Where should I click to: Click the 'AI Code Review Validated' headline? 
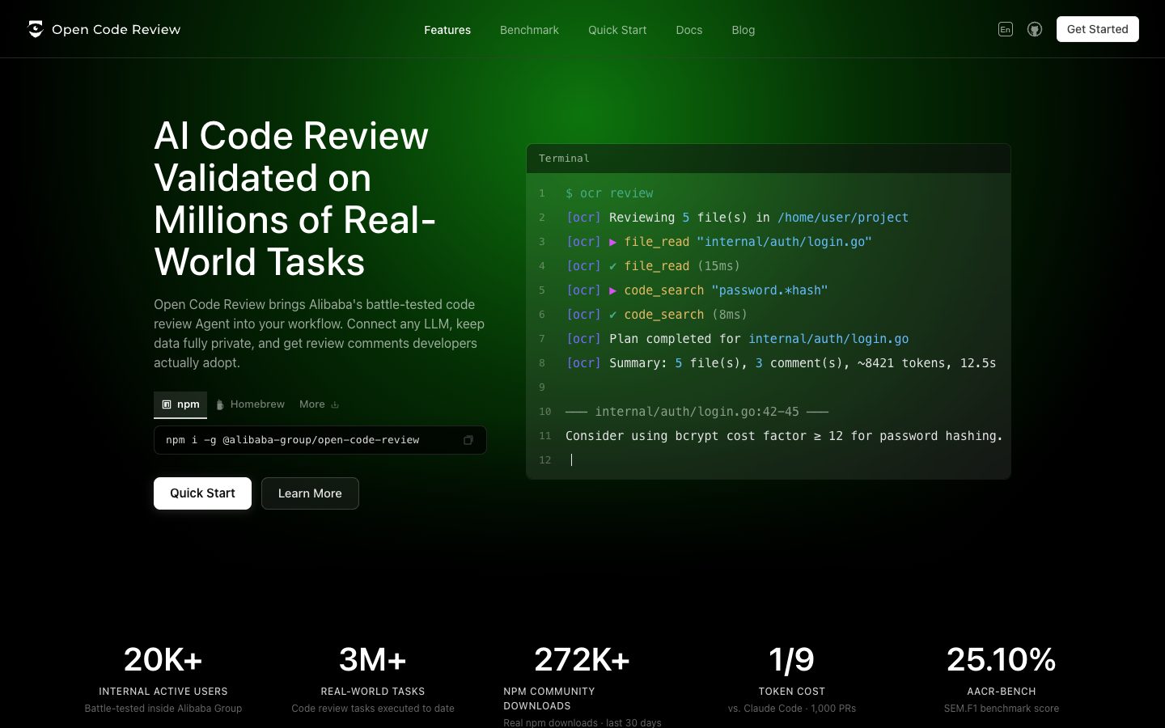point(295,198)
